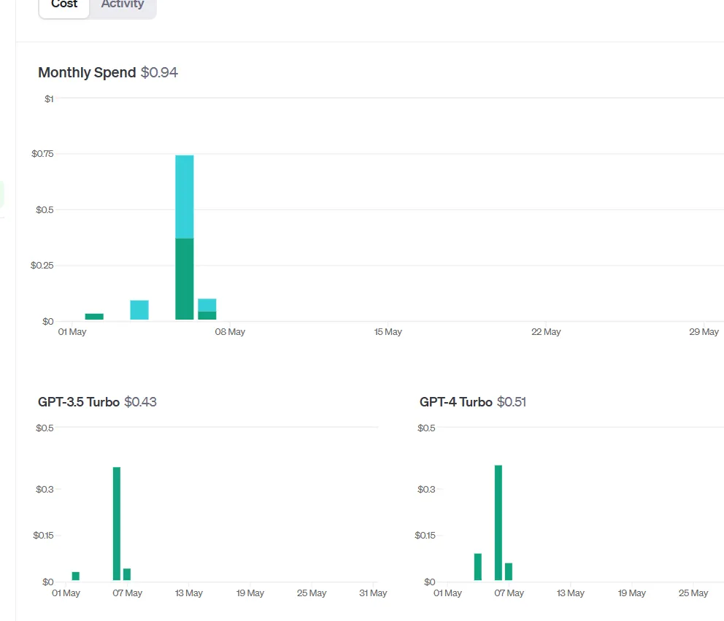Viewport: 724px width, 621px height.
Task: Click the tall green bar segment in Monthly Spend
Action: 185,279
